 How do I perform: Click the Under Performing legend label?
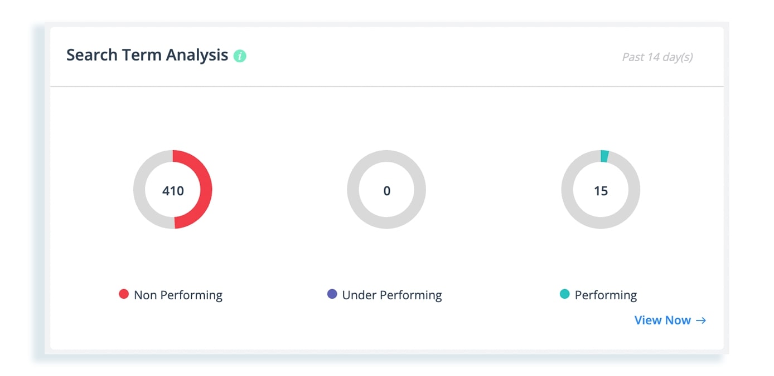392,295
